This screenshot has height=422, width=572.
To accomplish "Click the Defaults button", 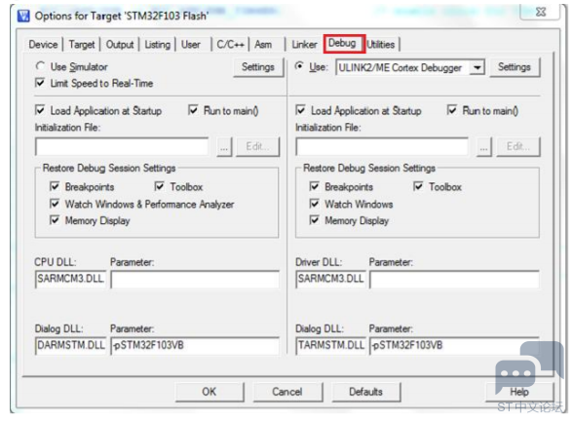I will pyautogui.click(x=365, y=392).
